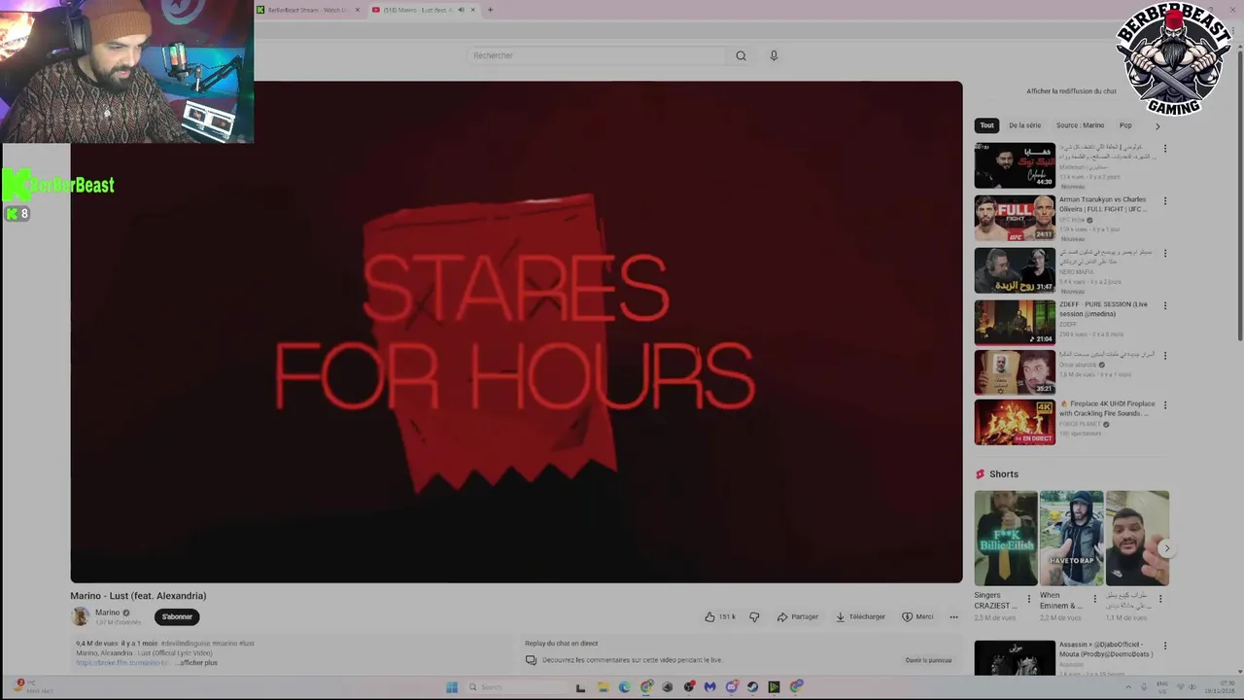Open the Marino channel avatar

pos(81,616)
